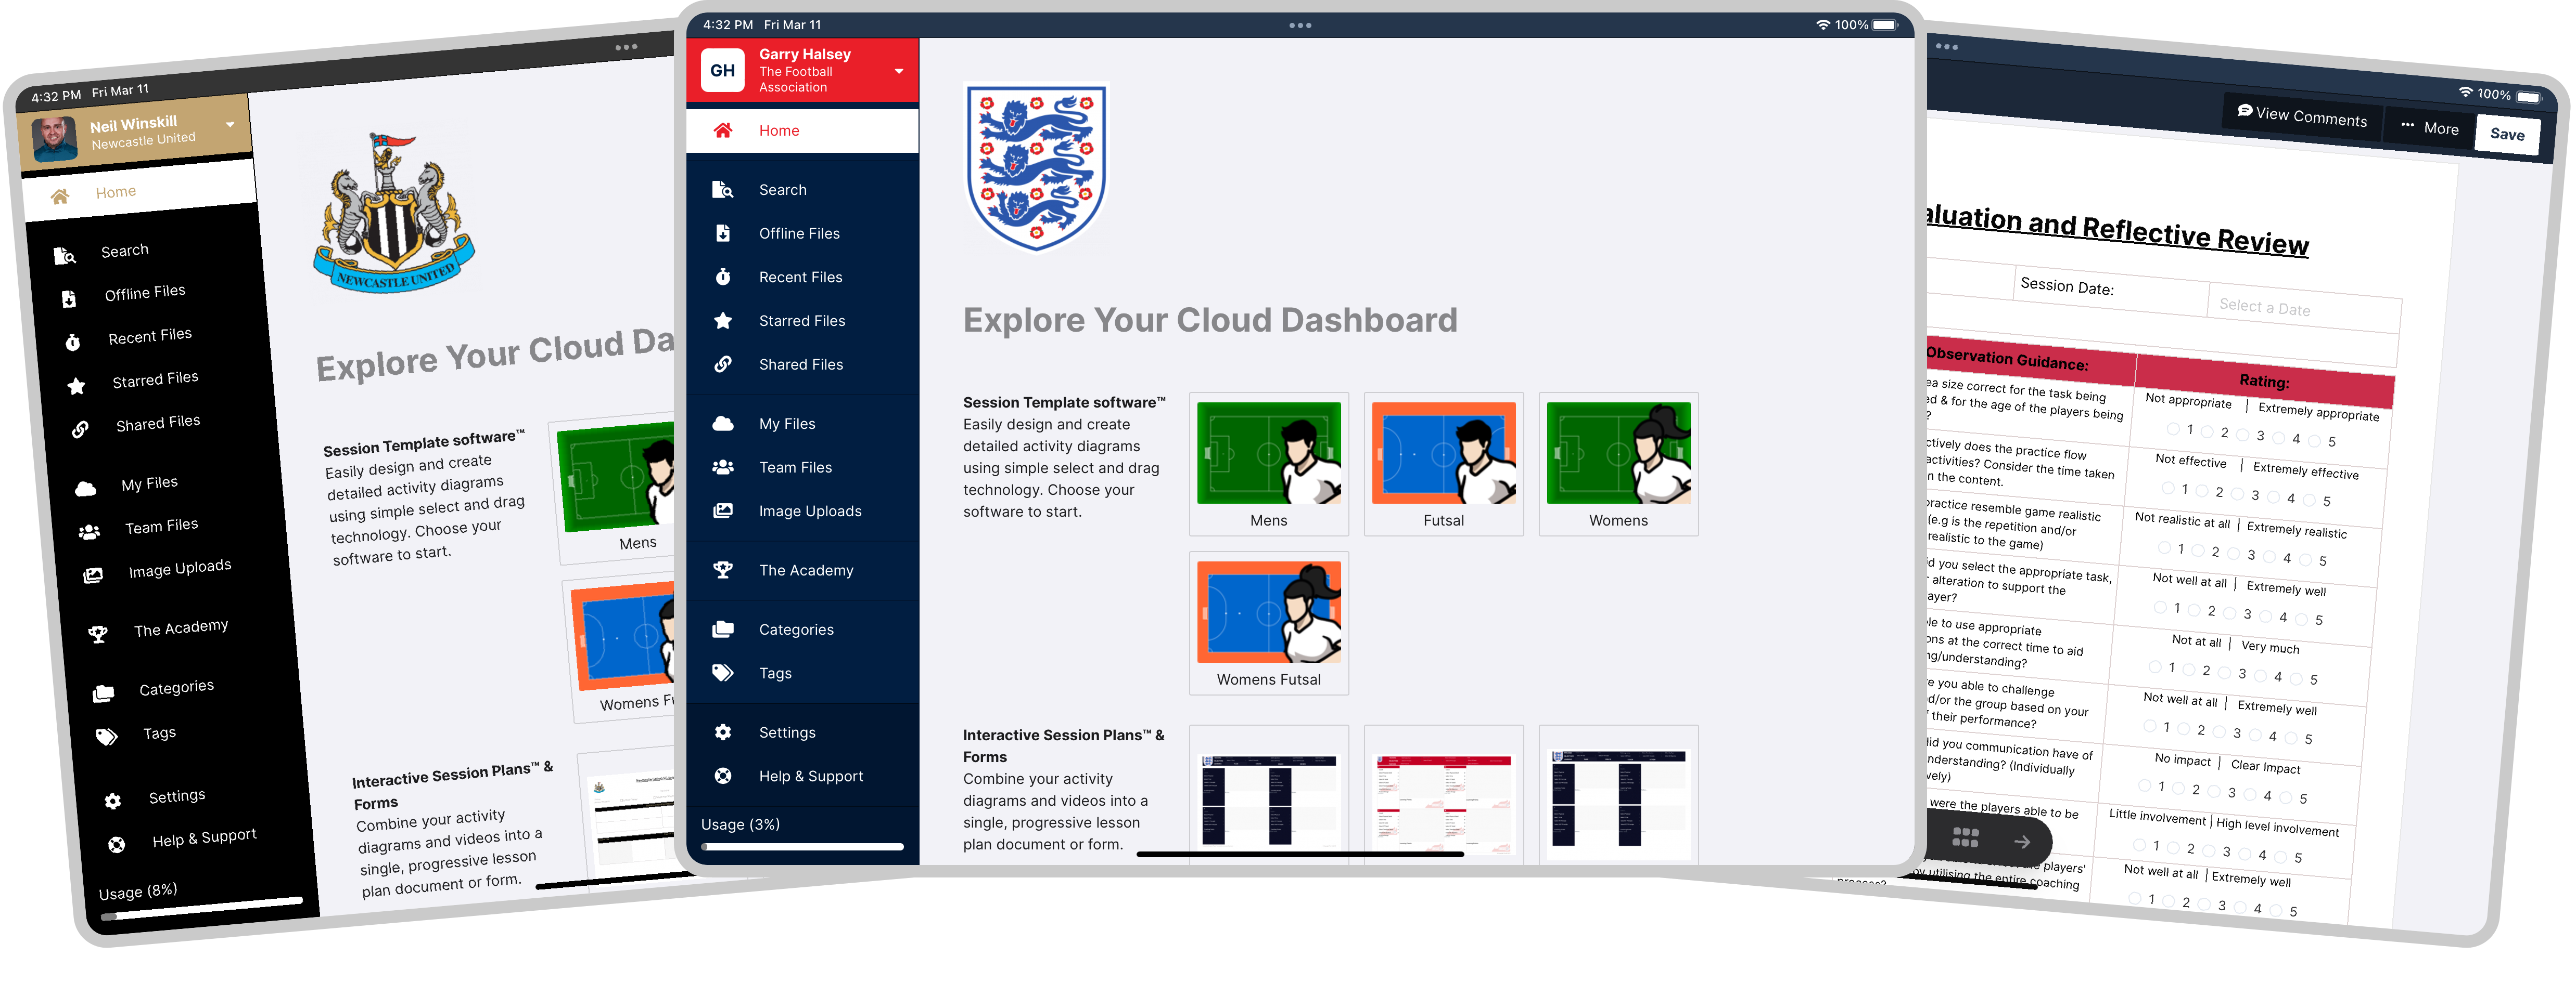2576x996 pixels.
Task: Click Settings gear icon on left tablet
Action: 113,801
